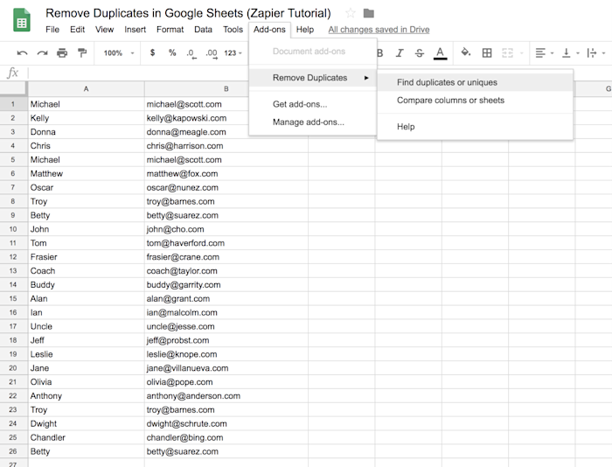Open the File menu
Viewport: 612px width, 467px height.
[52, 29]
